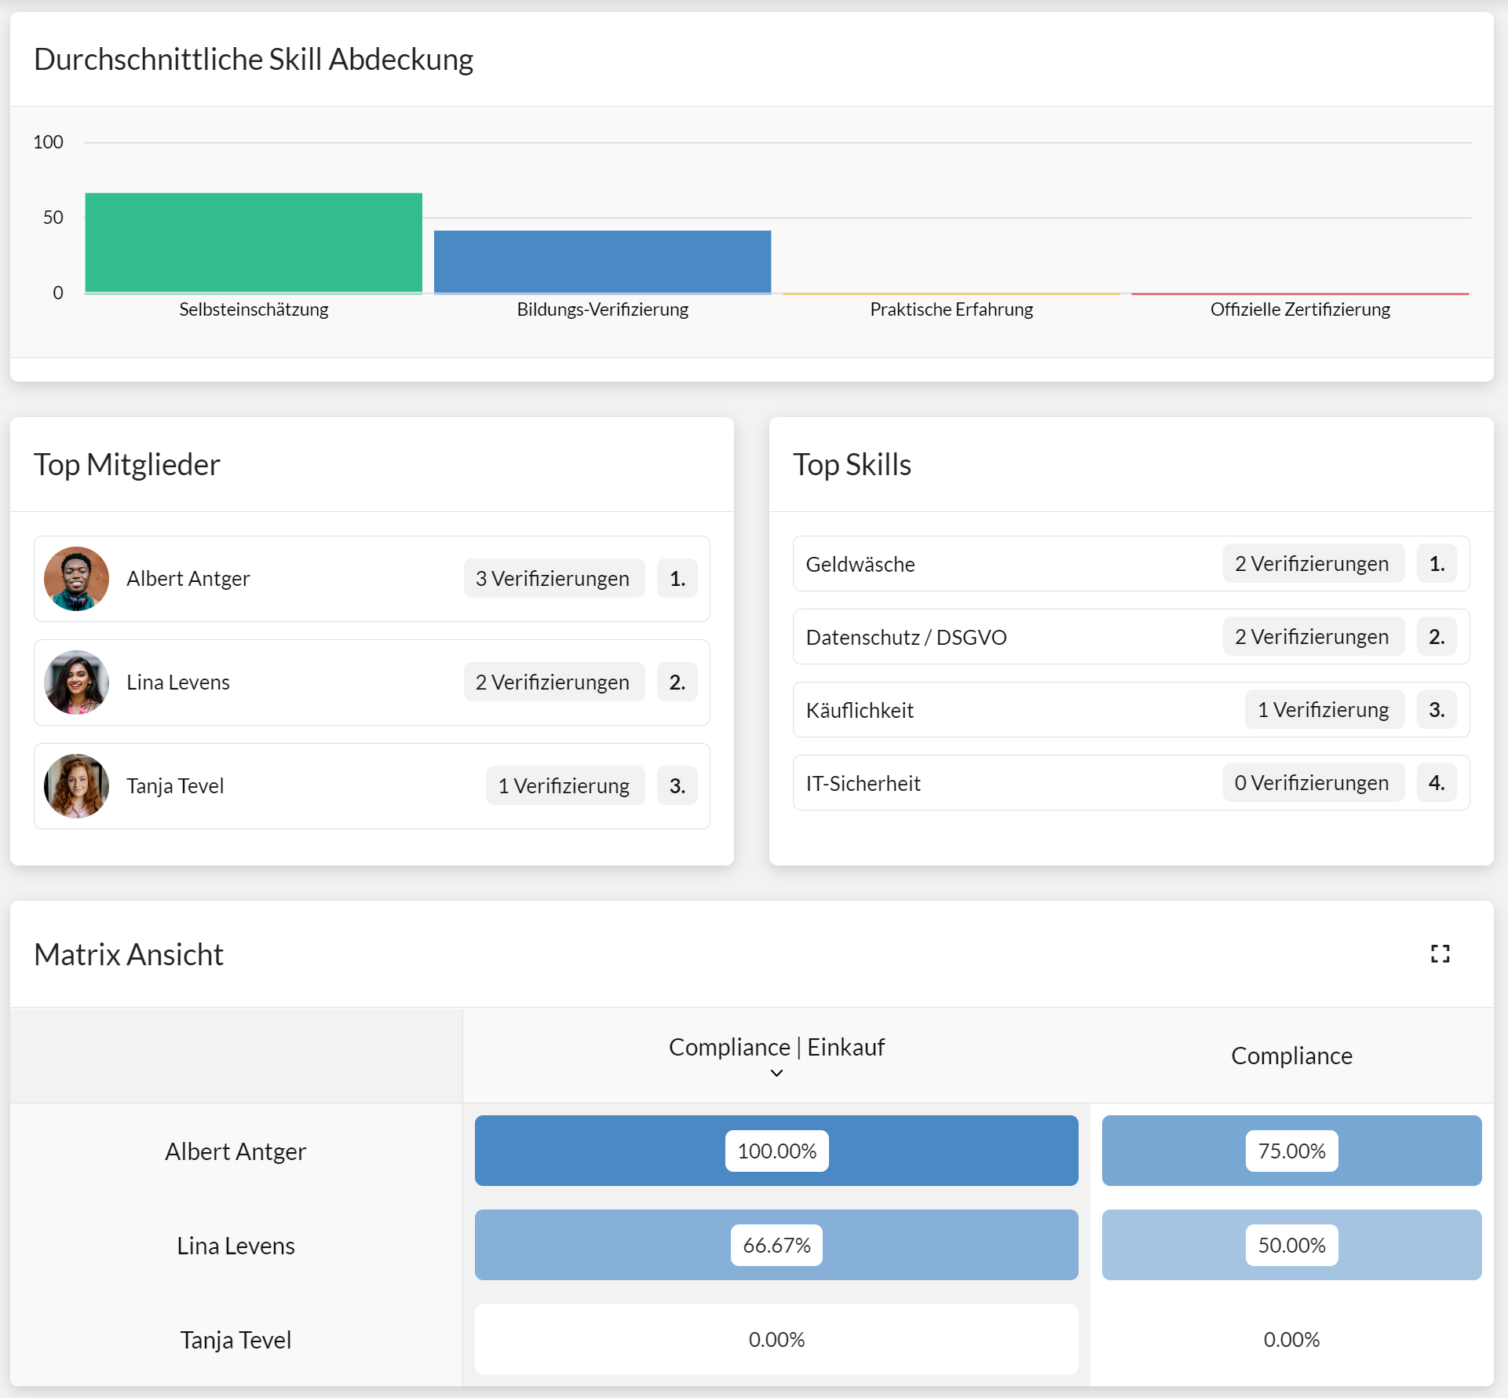Viewport: 1508px width, 1398px height.
Task: Click the 100.00% matrix cell
Action: [x=776, y=1151]
